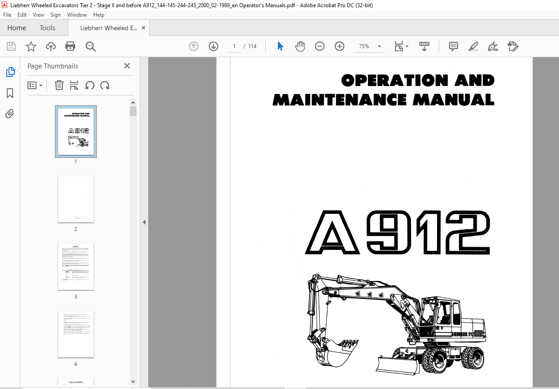This screenshot has width=559, height=389.
Task: Open the fit page options icon
Action: (401, 46)
